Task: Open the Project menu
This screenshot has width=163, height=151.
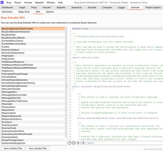Action: pos(18,2)
